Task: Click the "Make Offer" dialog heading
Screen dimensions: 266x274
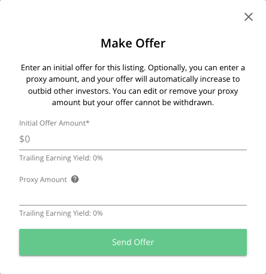Action: coord(133,43)
